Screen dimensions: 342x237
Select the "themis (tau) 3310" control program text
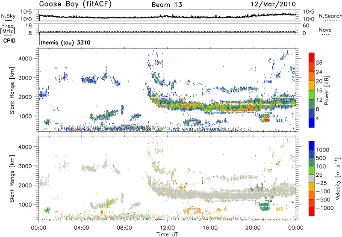click(x=65, y=42)
